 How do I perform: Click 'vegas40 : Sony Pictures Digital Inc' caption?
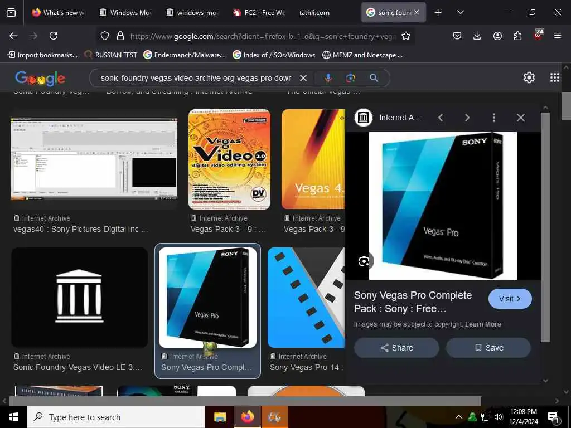click(x=81, y=229)
